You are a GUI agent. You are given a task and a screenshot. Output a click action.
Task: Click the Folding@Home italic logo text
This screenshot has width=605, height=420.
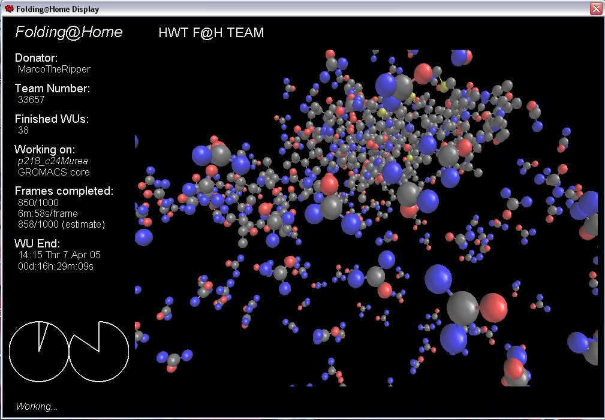tap(69, 32)
